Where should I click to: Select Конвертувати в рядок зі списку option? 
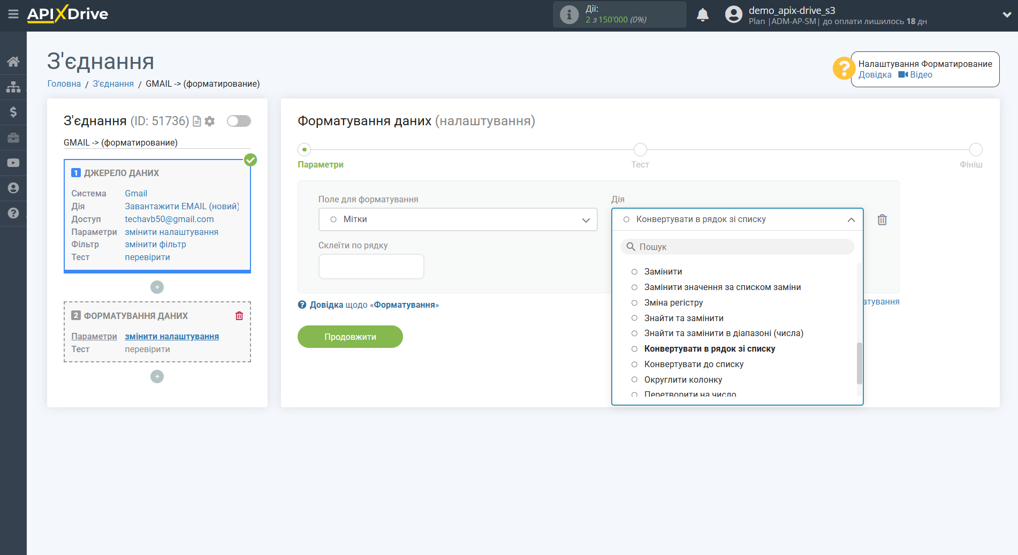[709, 349]
